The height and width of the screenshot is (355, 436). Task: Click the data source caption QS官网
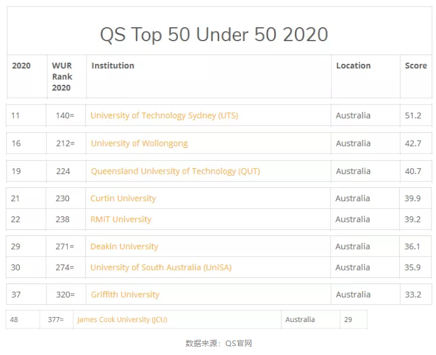pos(239,344)
